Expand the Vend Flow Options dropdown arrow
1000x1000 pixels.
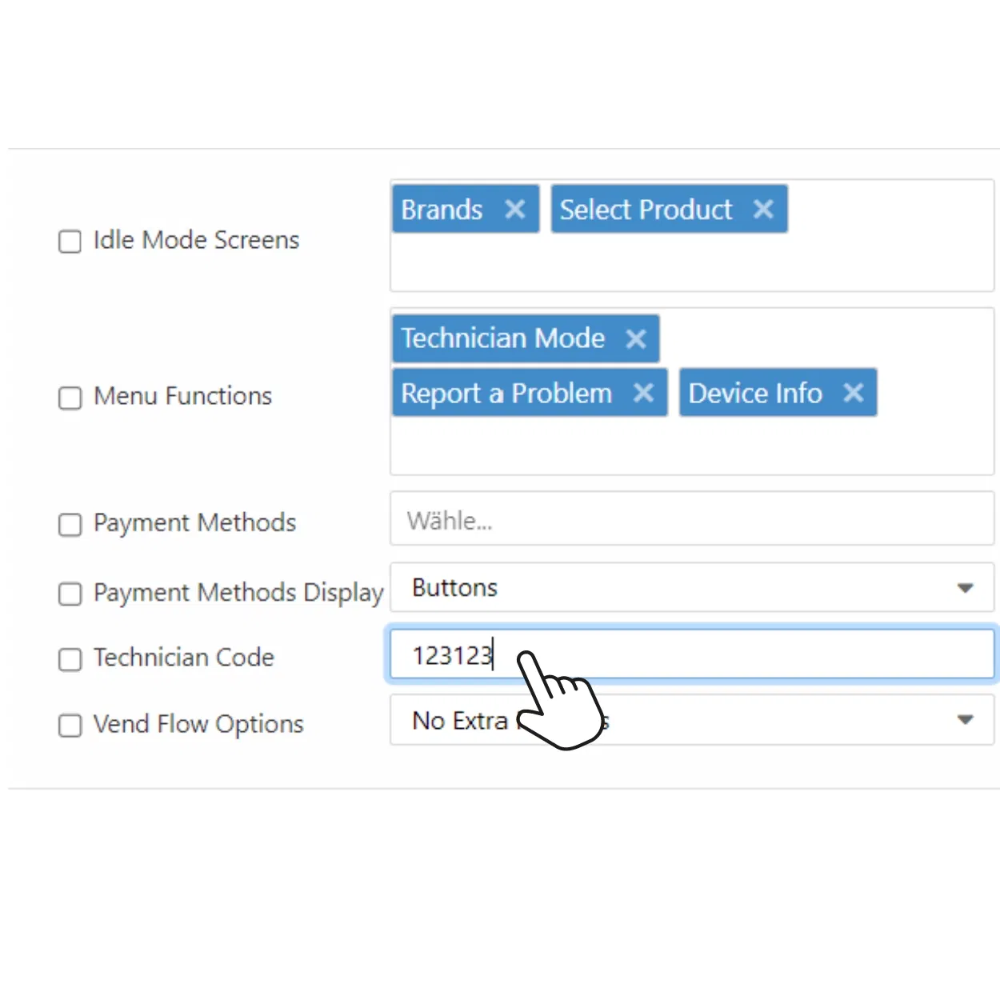click(966, 720)
